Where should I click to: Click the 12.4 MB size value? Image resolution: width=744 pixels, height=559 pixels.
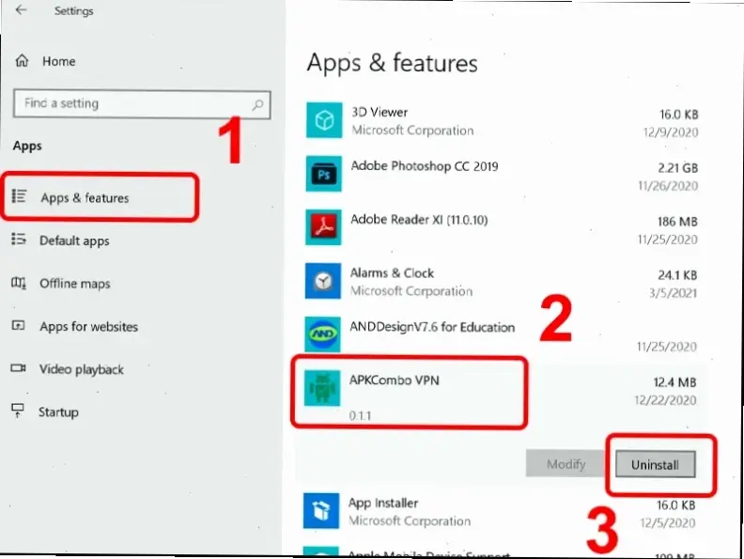674,382
